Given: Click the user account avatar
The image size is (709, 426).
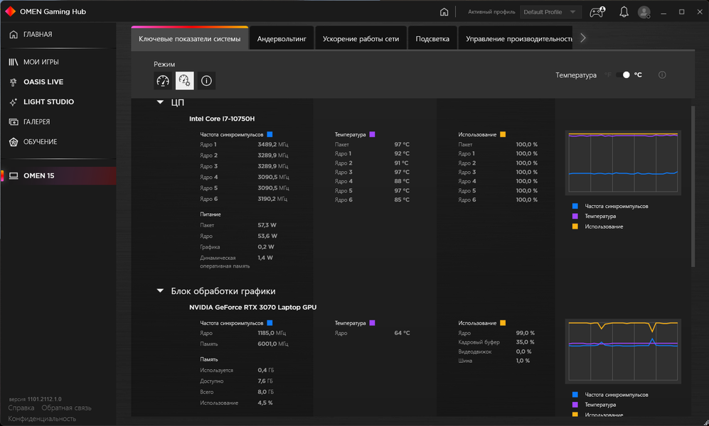Looking at the screenshot, I should pos(644,12).
